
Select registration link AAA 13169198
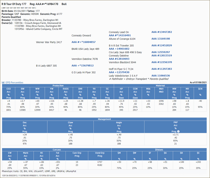point(160,39)
